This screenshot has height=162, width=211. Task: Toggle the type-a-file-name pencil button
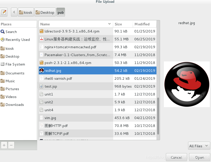click(4, 12)
